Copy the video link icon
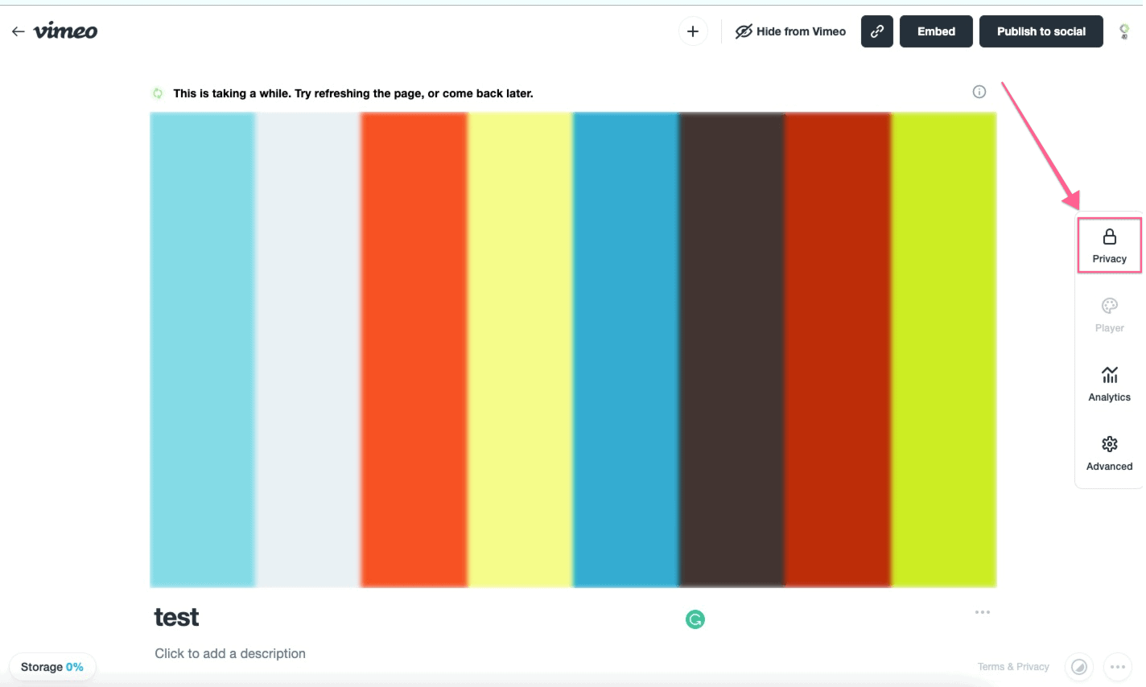The height and width of the screenshot is (687, 1146). (876, 31)
